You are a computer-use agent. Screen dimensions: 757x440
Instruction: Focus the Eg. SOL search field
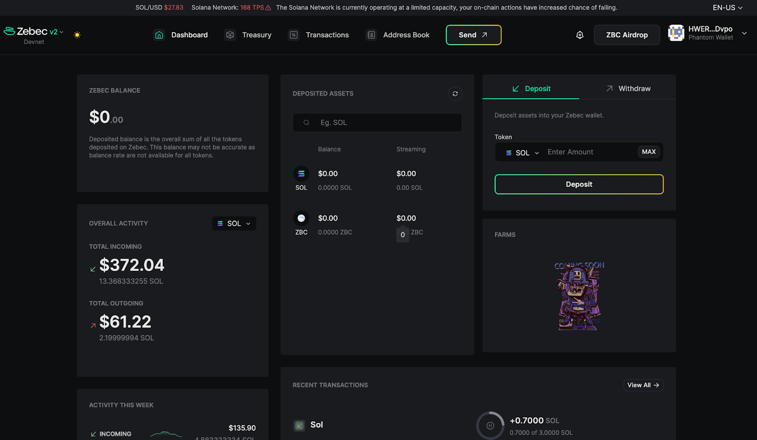378,123
